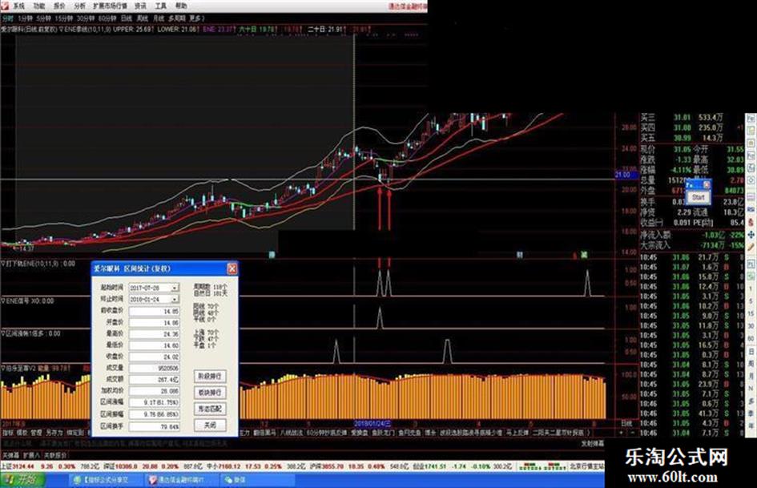Screen dimensions: 757x488
Task: Click the 收盘价 value field
Action: [154, 357]
